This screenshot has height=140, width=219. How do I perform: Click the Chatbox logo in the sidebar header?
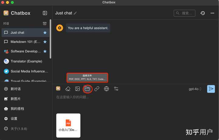click(x=6, y=13)
